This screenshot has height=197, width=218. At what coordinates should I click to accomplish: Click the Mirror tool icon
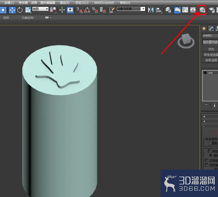[x=151, y=10]
